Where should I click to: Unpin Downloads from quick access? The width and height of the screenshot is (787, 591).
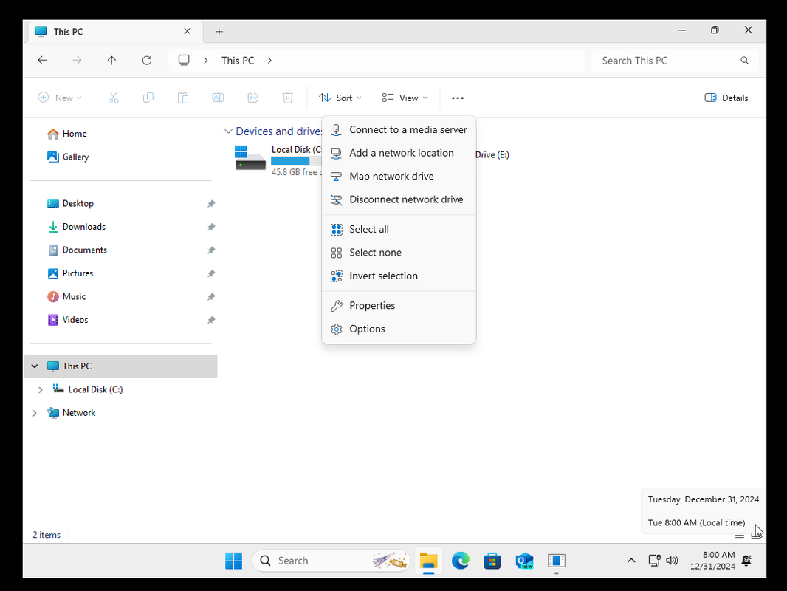(211, 227)
